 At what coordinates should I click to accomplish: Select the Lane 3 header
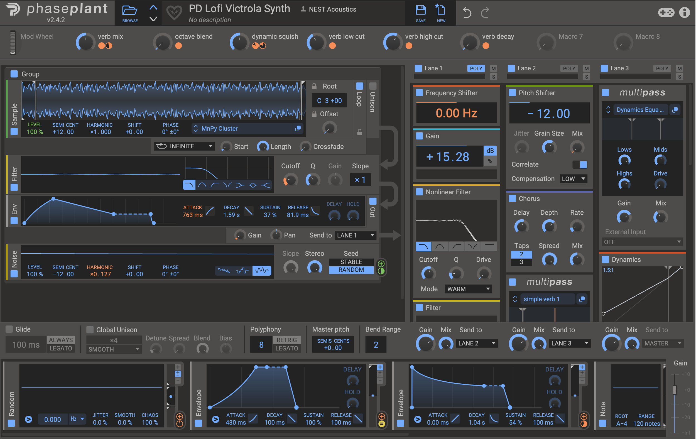coord(619,68)
